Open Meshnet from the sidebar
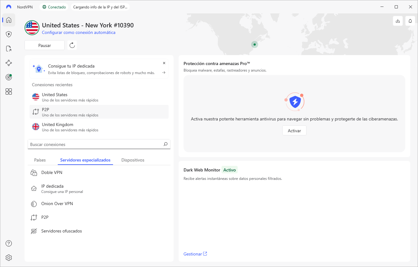 8,63
